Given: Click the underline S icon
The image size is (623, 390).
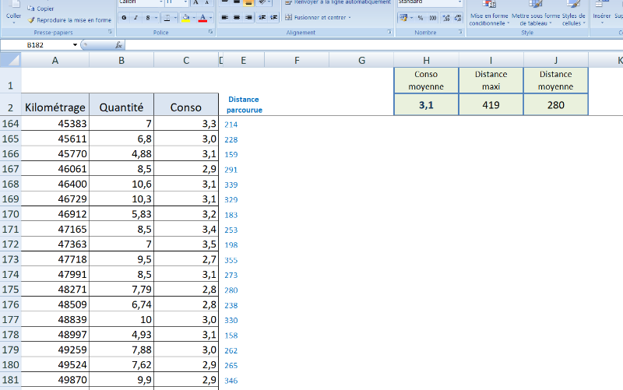Looking at the screenshot, I should (148, 17).
